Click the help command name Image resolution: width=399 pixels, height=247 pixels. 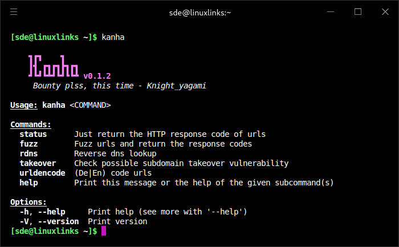(x=28, y=183)
